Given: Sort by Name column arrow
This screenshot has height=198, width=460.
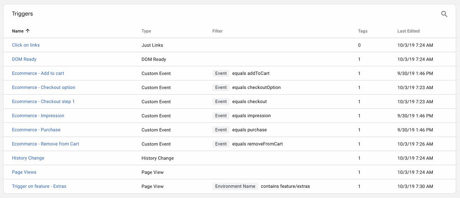Looking at the screenshot, I should (x=28, y=31).
